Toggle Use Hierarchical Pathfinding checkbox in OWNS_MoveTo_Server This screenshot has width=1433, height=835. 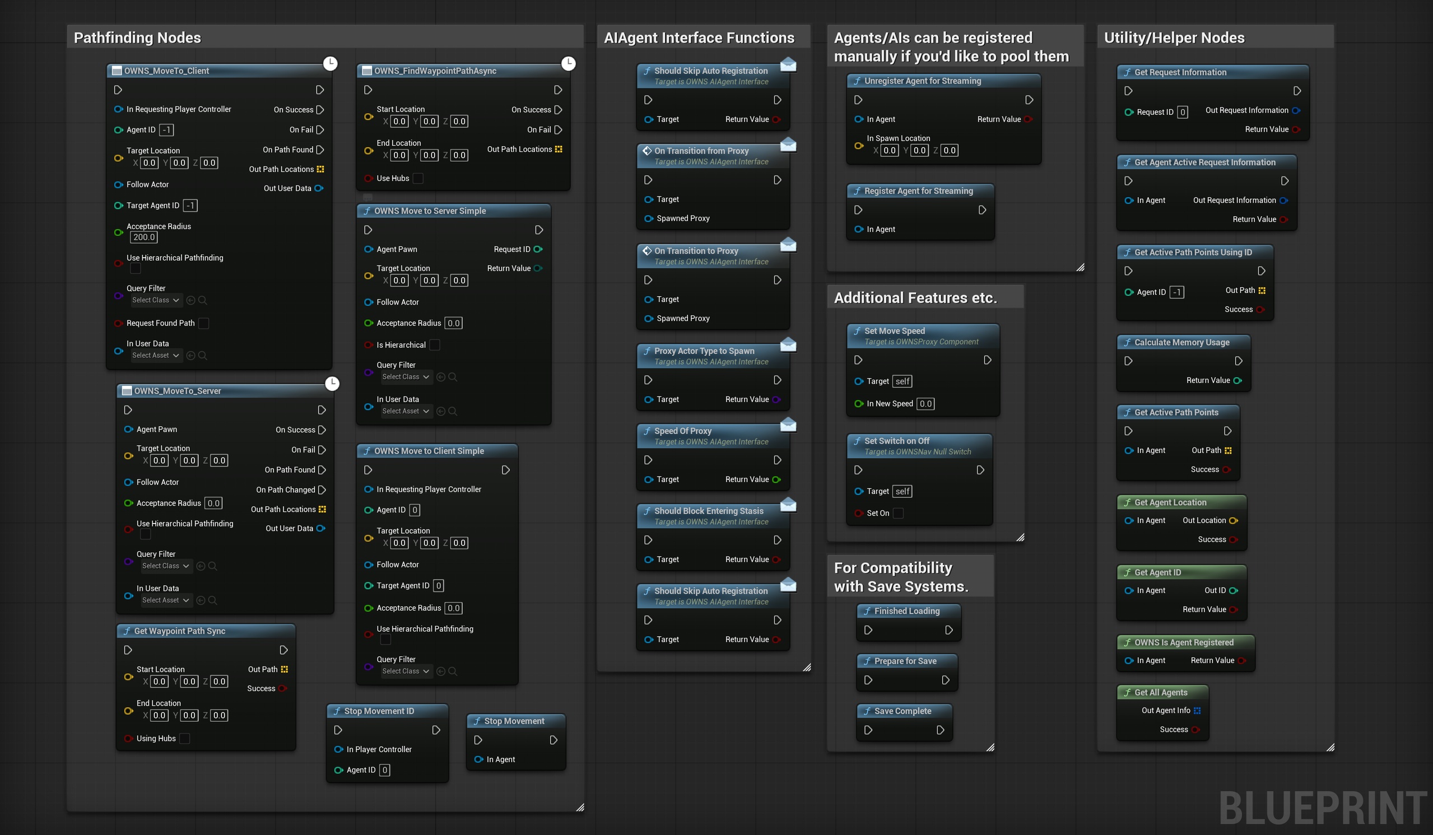[x=146, y=534]
